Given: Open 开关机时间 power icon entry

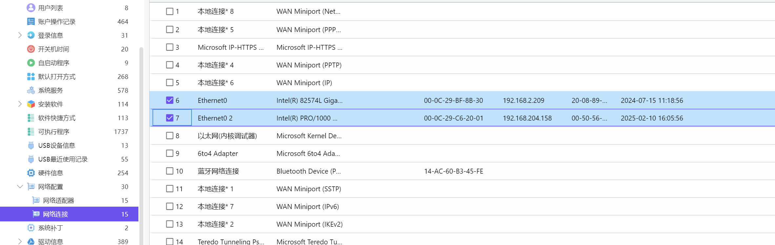Looking at the screenshot, I should click(31, 49).
